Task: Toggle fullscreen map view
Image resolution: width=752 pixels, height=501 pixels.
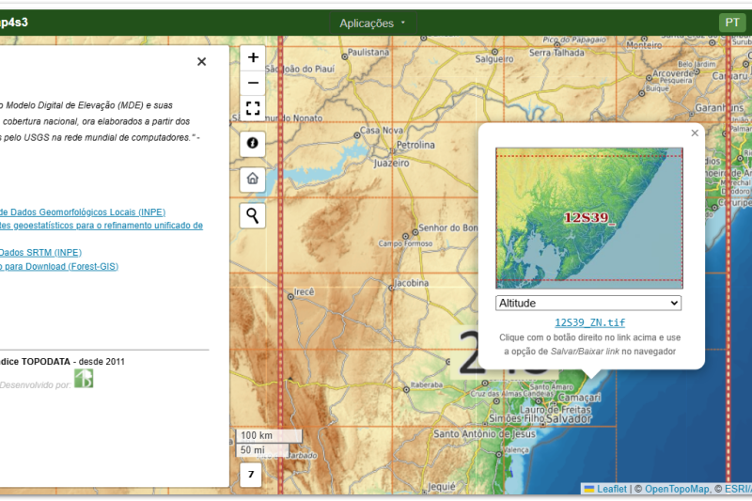Action: [253, 108]
